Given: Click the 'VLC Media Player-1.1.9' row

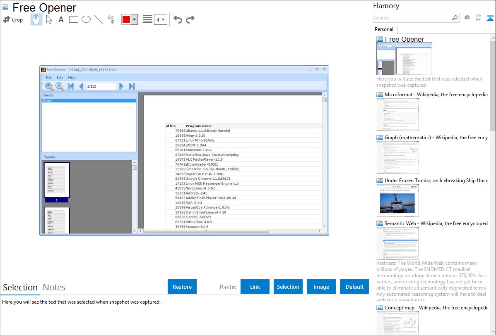Looking at the screenshot, I should 243,159.
